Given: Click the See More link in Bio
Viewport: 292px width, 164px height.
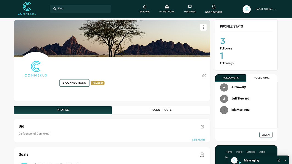Looking at the screenshot, I should pos(199,140).
